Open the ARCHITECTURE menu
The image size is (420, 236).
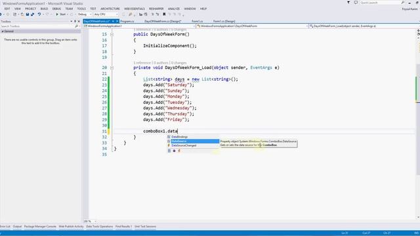(x=110, y=9)
